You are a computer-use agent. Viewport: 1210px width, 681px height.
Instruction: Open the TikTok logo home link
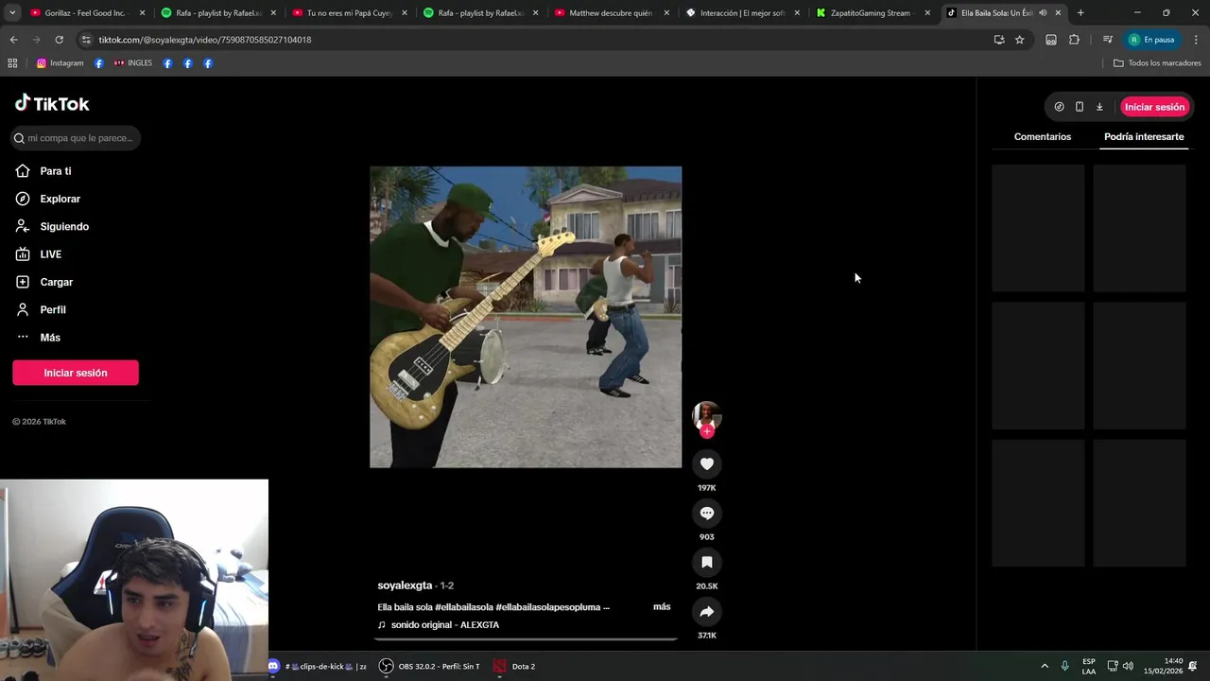point(52,103)
